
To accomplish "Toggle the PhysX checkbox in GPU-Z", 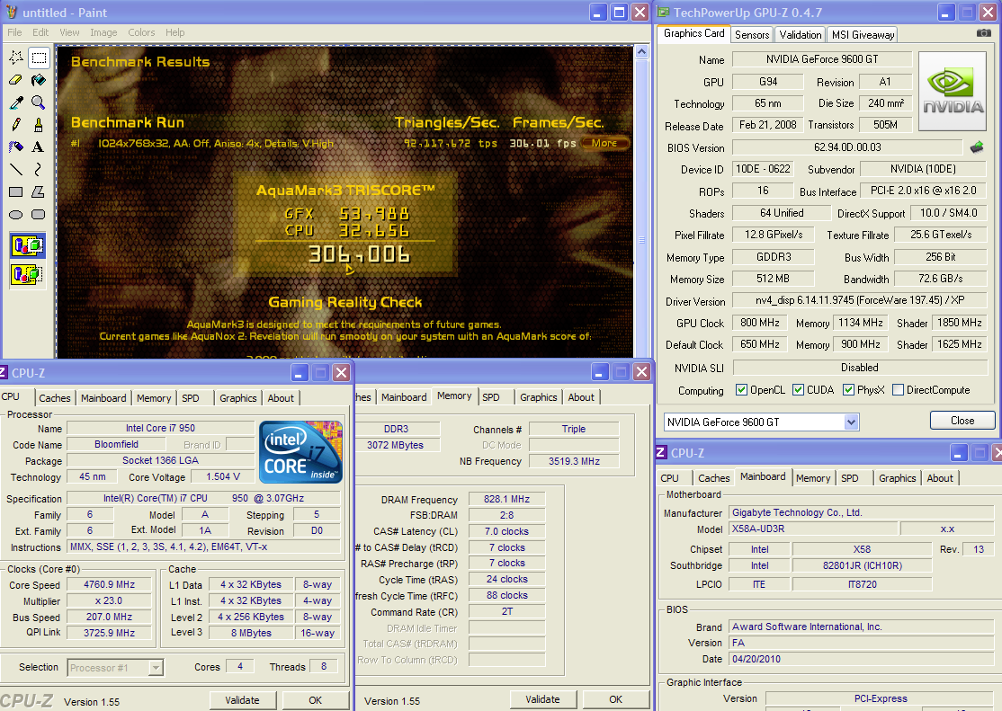I will pos(848,390).
